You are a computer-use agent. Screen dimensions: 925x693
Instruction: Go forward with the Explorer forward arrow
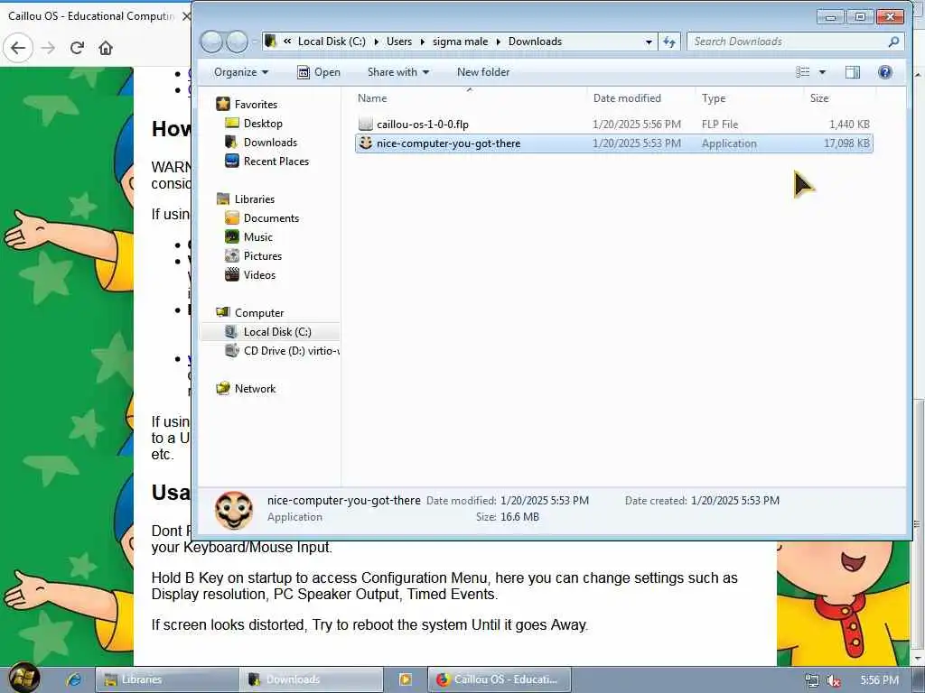click(238, 42)
